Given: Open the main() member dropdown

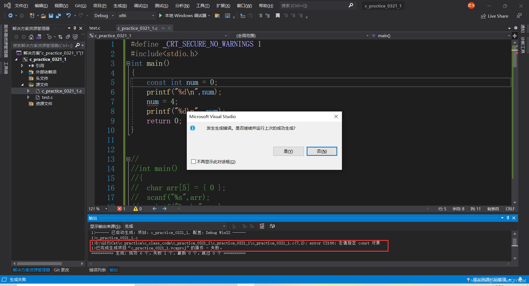Looking at the screenshot, I should 440,36.
